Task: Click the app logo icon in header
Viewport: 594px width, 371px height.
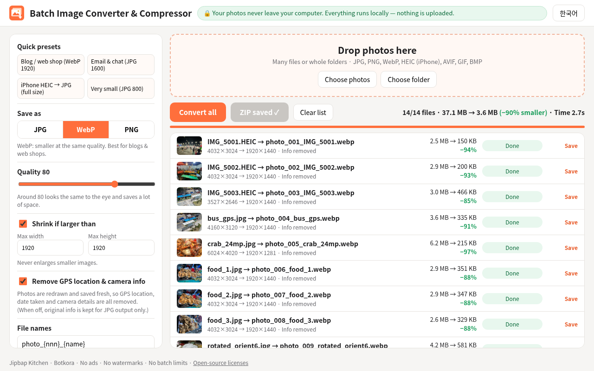Action: pyautogui.click(x=17, y=13)
